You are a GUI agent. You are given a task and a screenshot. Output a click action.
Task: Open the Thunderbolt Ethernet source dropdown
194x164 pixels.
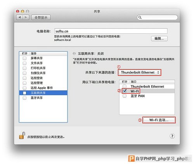pos(140,73)
